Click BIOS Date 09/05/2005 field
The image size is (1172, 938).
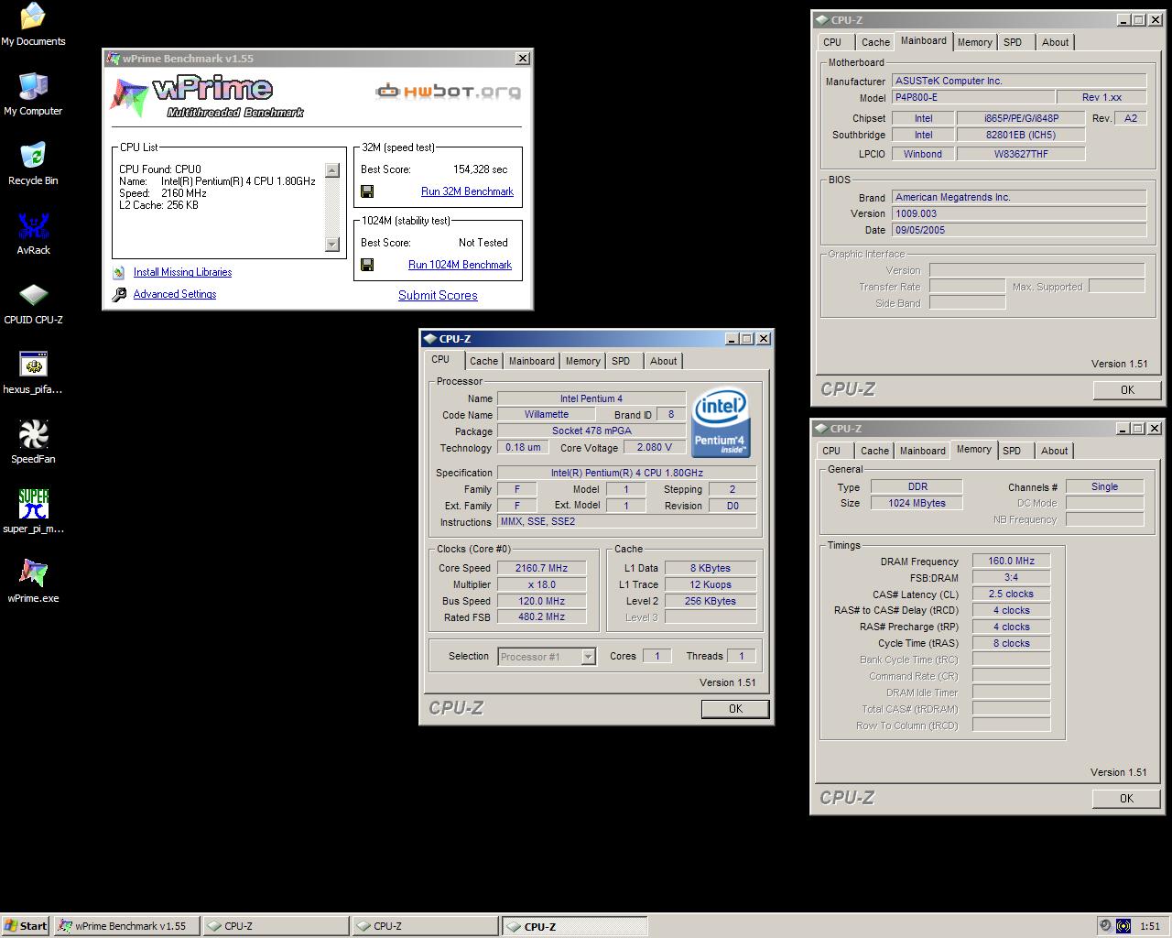1019,230
